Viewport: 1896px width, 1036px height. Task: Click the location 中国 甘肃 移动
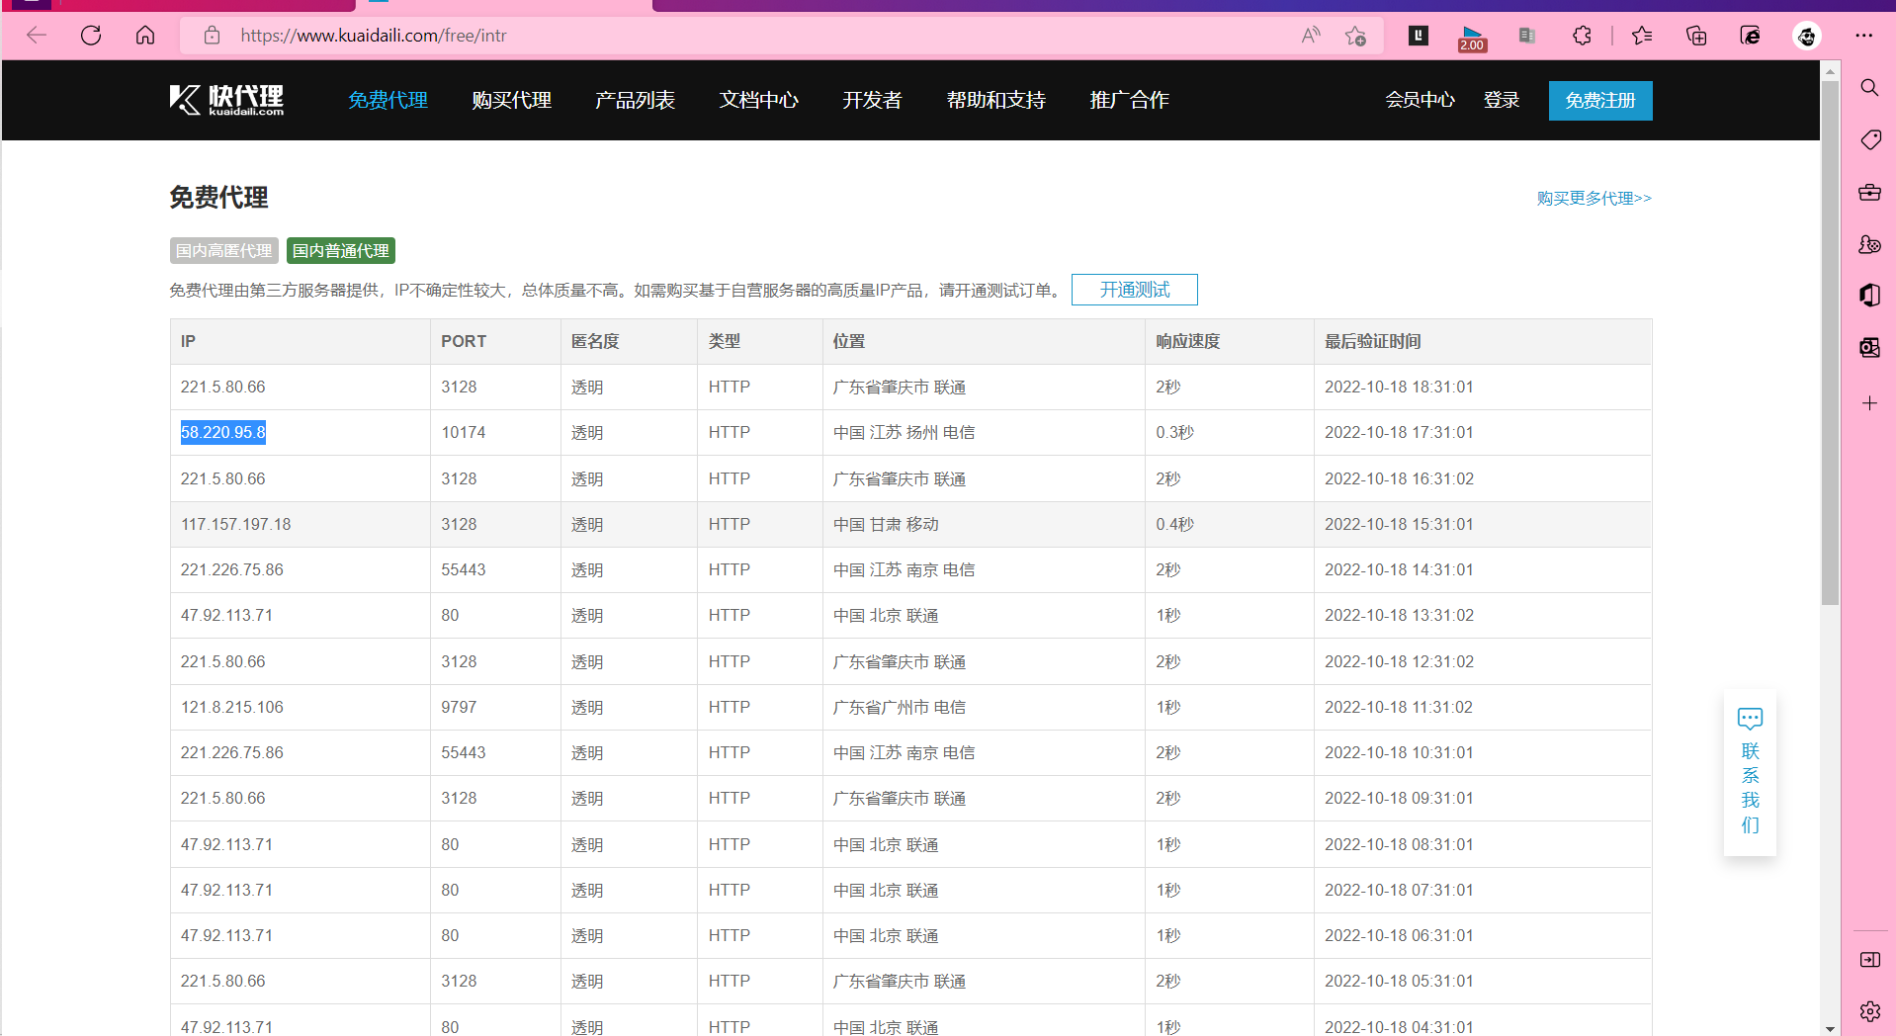pos(886,525)
